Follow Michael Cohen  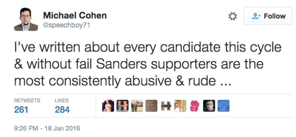[x=268, y=16]
